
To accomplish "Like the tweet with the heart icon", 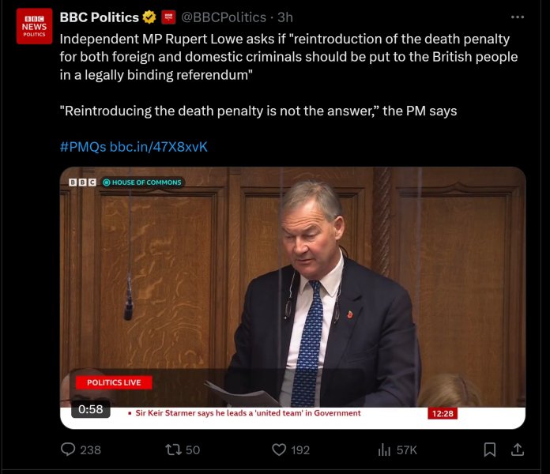I will pyautogui.click(x=278, y=450).
